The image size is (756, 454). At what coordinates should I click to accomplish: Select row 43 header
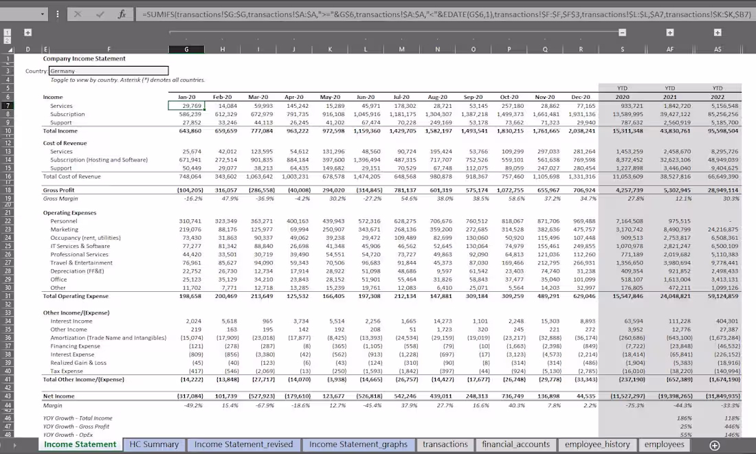(x=8, y=396)
